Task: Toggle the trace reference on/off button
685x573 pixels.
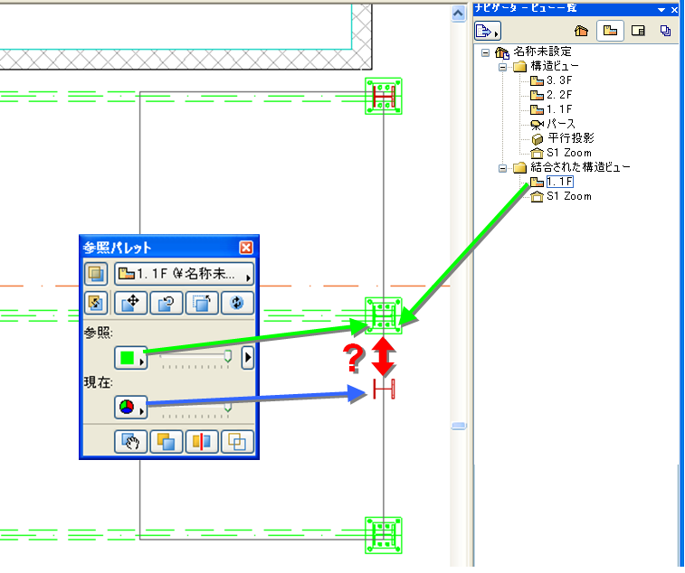Action: tap(96, 274)
